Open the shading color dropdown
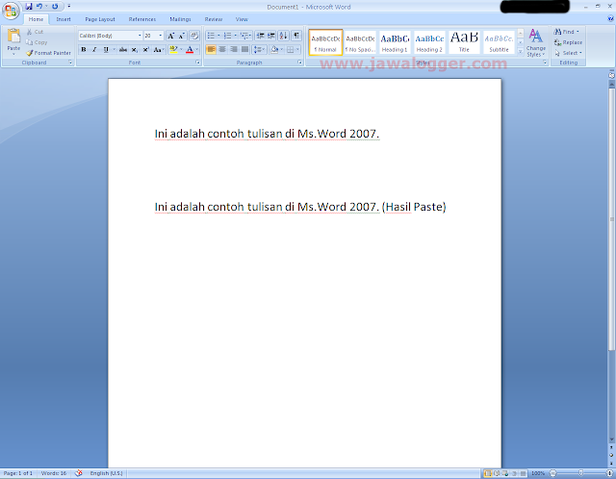This screenshot has width=616, height=479. (282, 49)
